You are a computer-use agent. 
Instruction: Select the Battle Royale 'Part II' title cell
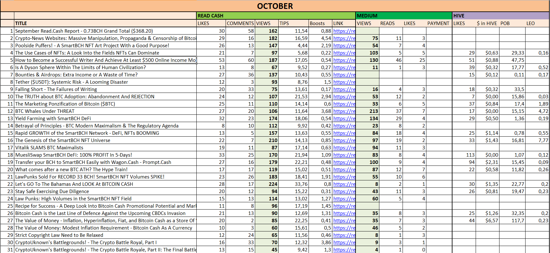[105, 250]
